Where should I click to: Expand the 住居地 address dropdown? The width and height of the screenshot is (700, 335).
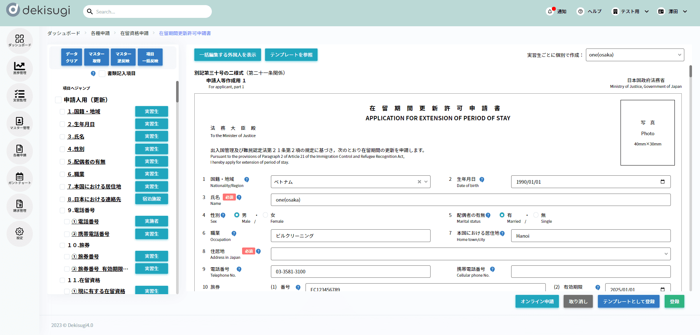tap(666, 254)
